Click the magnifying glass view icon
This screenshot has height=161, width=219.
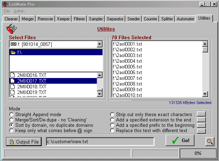point(210,141)
